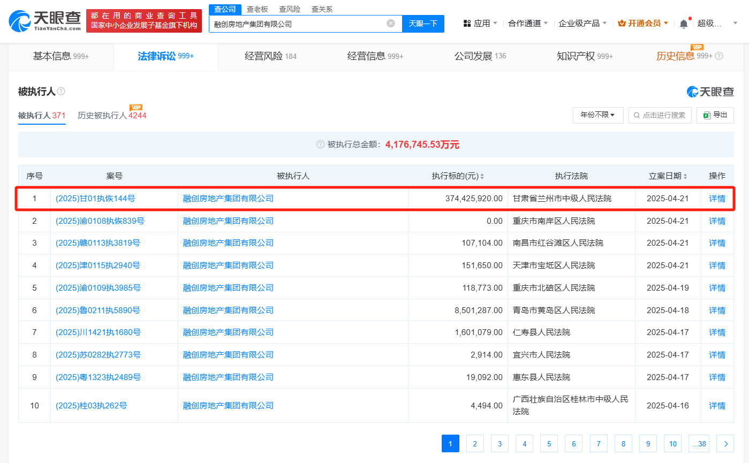The image size is (749, 463).
Task: Open case (2025)甘01执恢144号 link
Action: 95,199
